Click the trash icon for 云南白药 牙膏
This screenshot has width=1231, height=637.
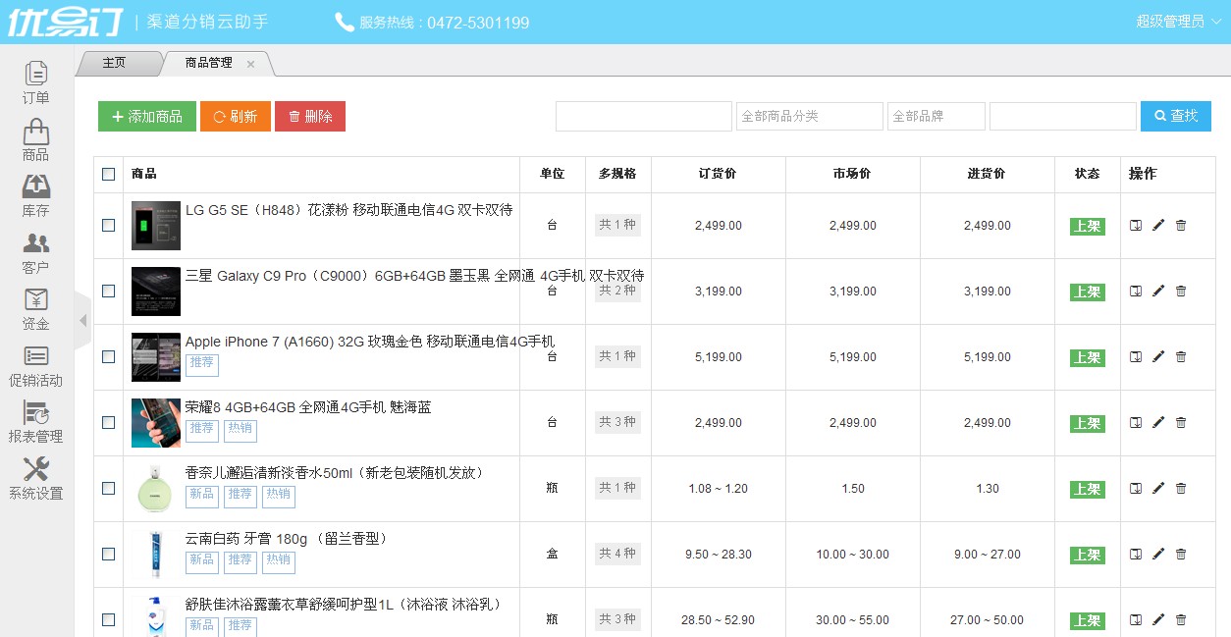(x=1181, y=555)
